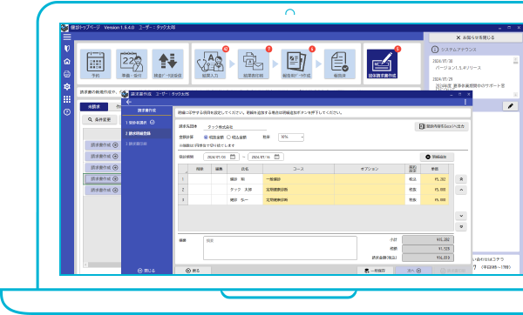Click the printer icon in left sidebar
Viewport: 523px width, 315px height.
click(67, 74)
